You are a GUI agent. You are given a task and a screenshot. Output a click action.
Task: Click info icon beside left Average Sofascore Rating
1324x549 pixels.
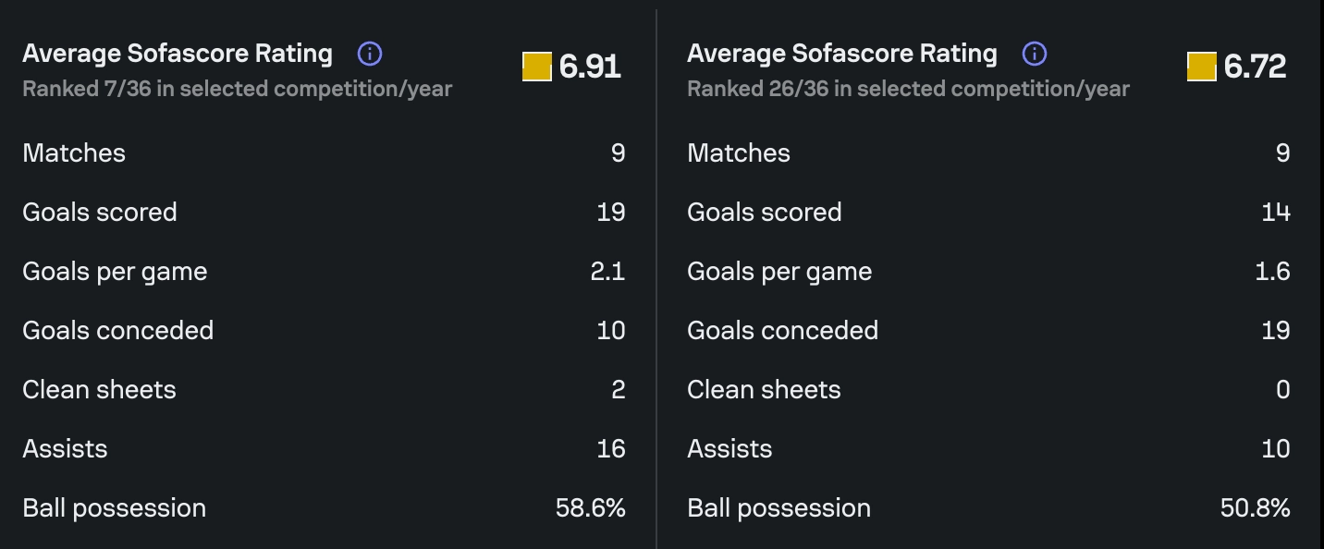click(x=369, y=54)
